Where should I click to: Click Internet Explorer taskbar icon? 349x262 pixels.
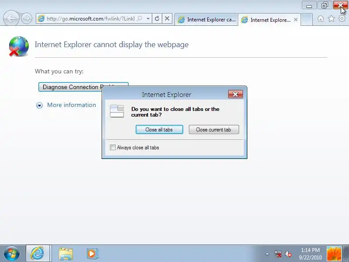click(x=38, y=253)
